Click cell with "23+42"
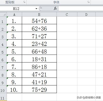This screenshot has width=103, height=101. 39,43
